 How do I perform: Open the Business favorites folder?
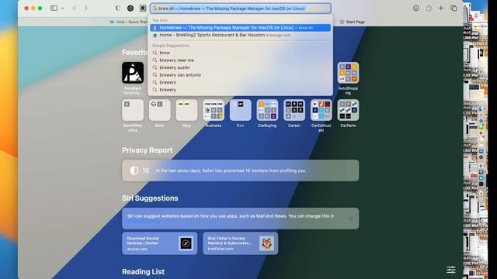coord(214,110)
